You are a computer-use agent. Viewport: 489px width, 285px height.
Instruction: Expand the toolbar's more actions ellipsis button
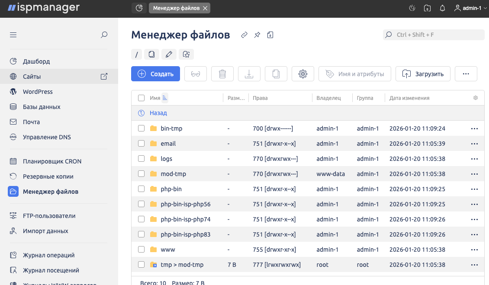coord(466,74)
